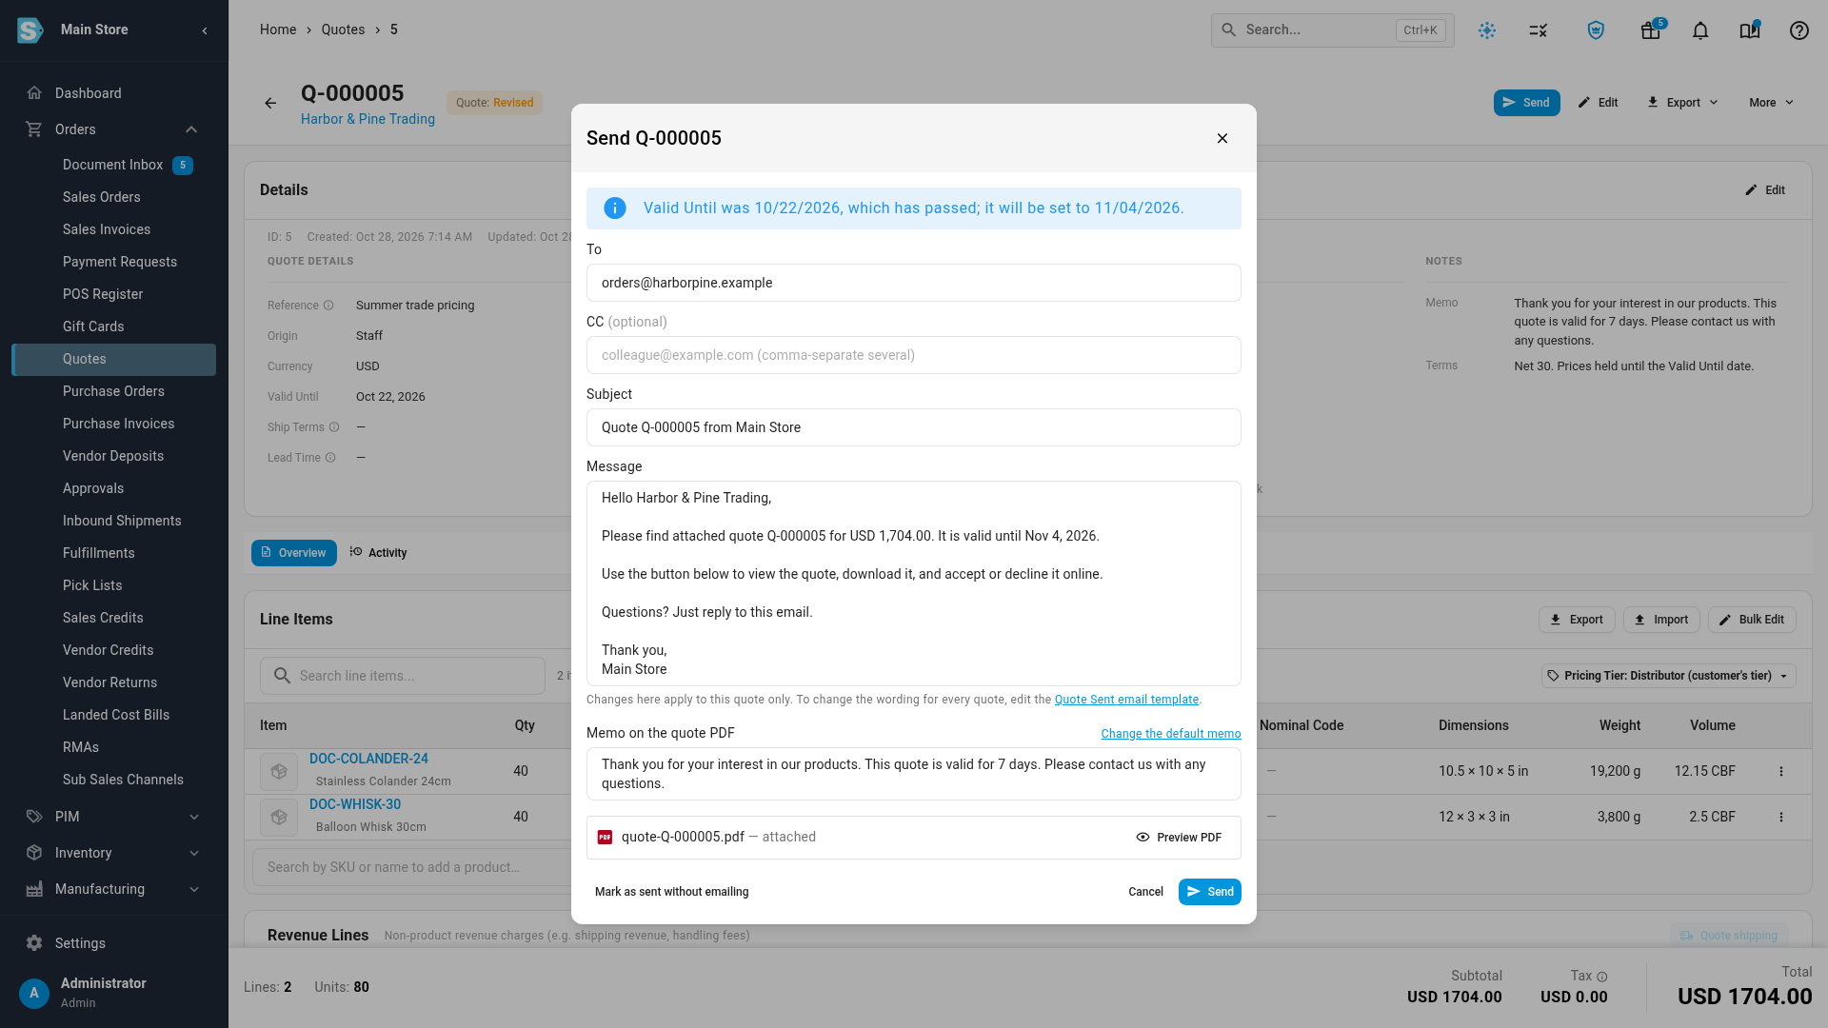Go back using the arrow next to Q-000005
This screenshot has height=1028, width=1828.
pyautogui.click(x=270, y=104)
